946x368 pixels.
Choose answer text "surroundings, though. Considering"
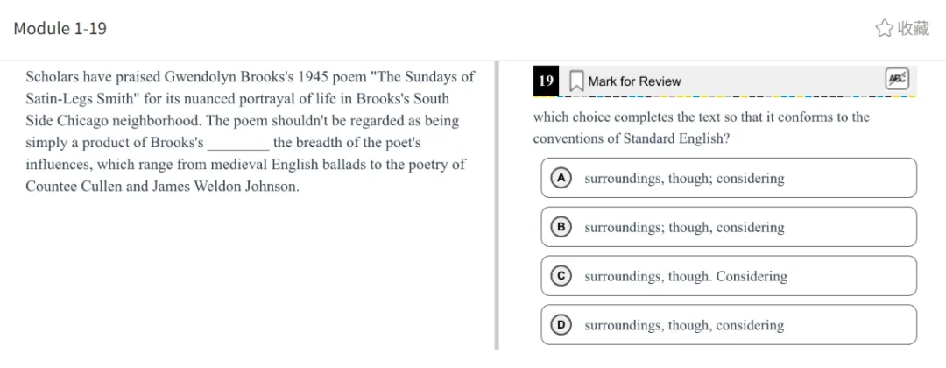click(x=686, y=277)
